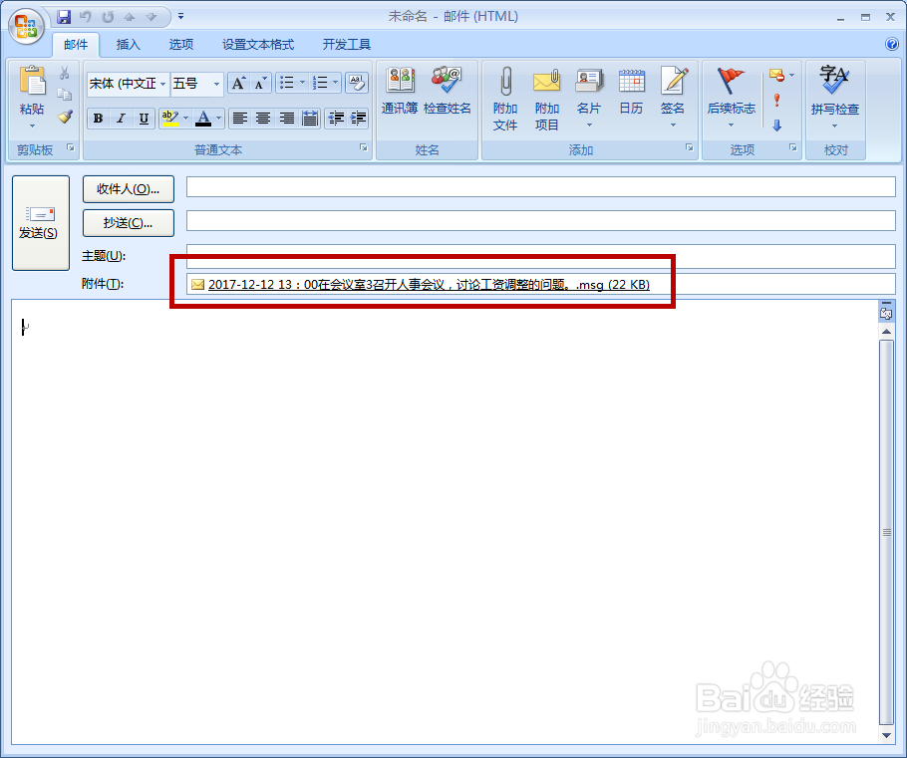Click the 发送(S) send button
This screenshot has height=758, width=907.
(41, 223)
